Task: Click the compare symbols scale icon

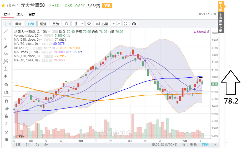Action: click(x=67, y=24)
